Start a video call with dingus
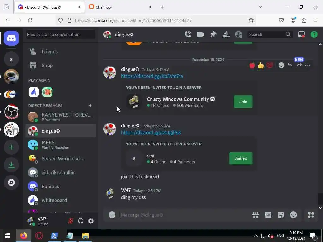The height and width of the screenshot is (242, 323). pyautogui.click(x=200, y=34)
